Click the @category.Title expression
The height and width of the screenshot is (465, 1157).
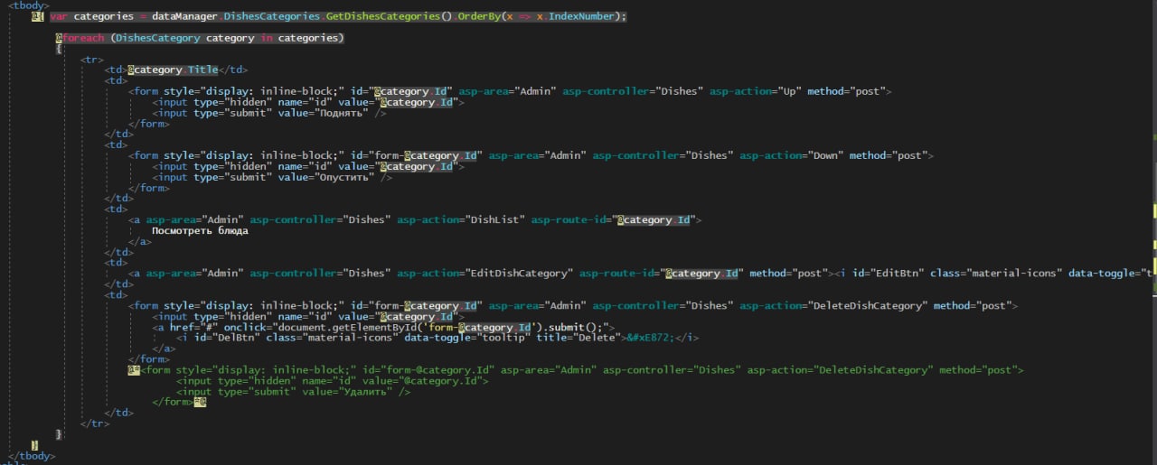tap(174, 70)
